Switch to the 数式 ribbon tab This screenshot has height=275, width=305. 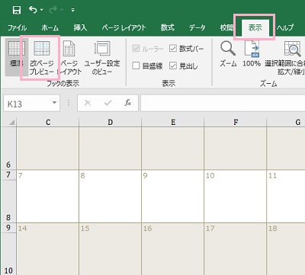(x=168, y=27)
